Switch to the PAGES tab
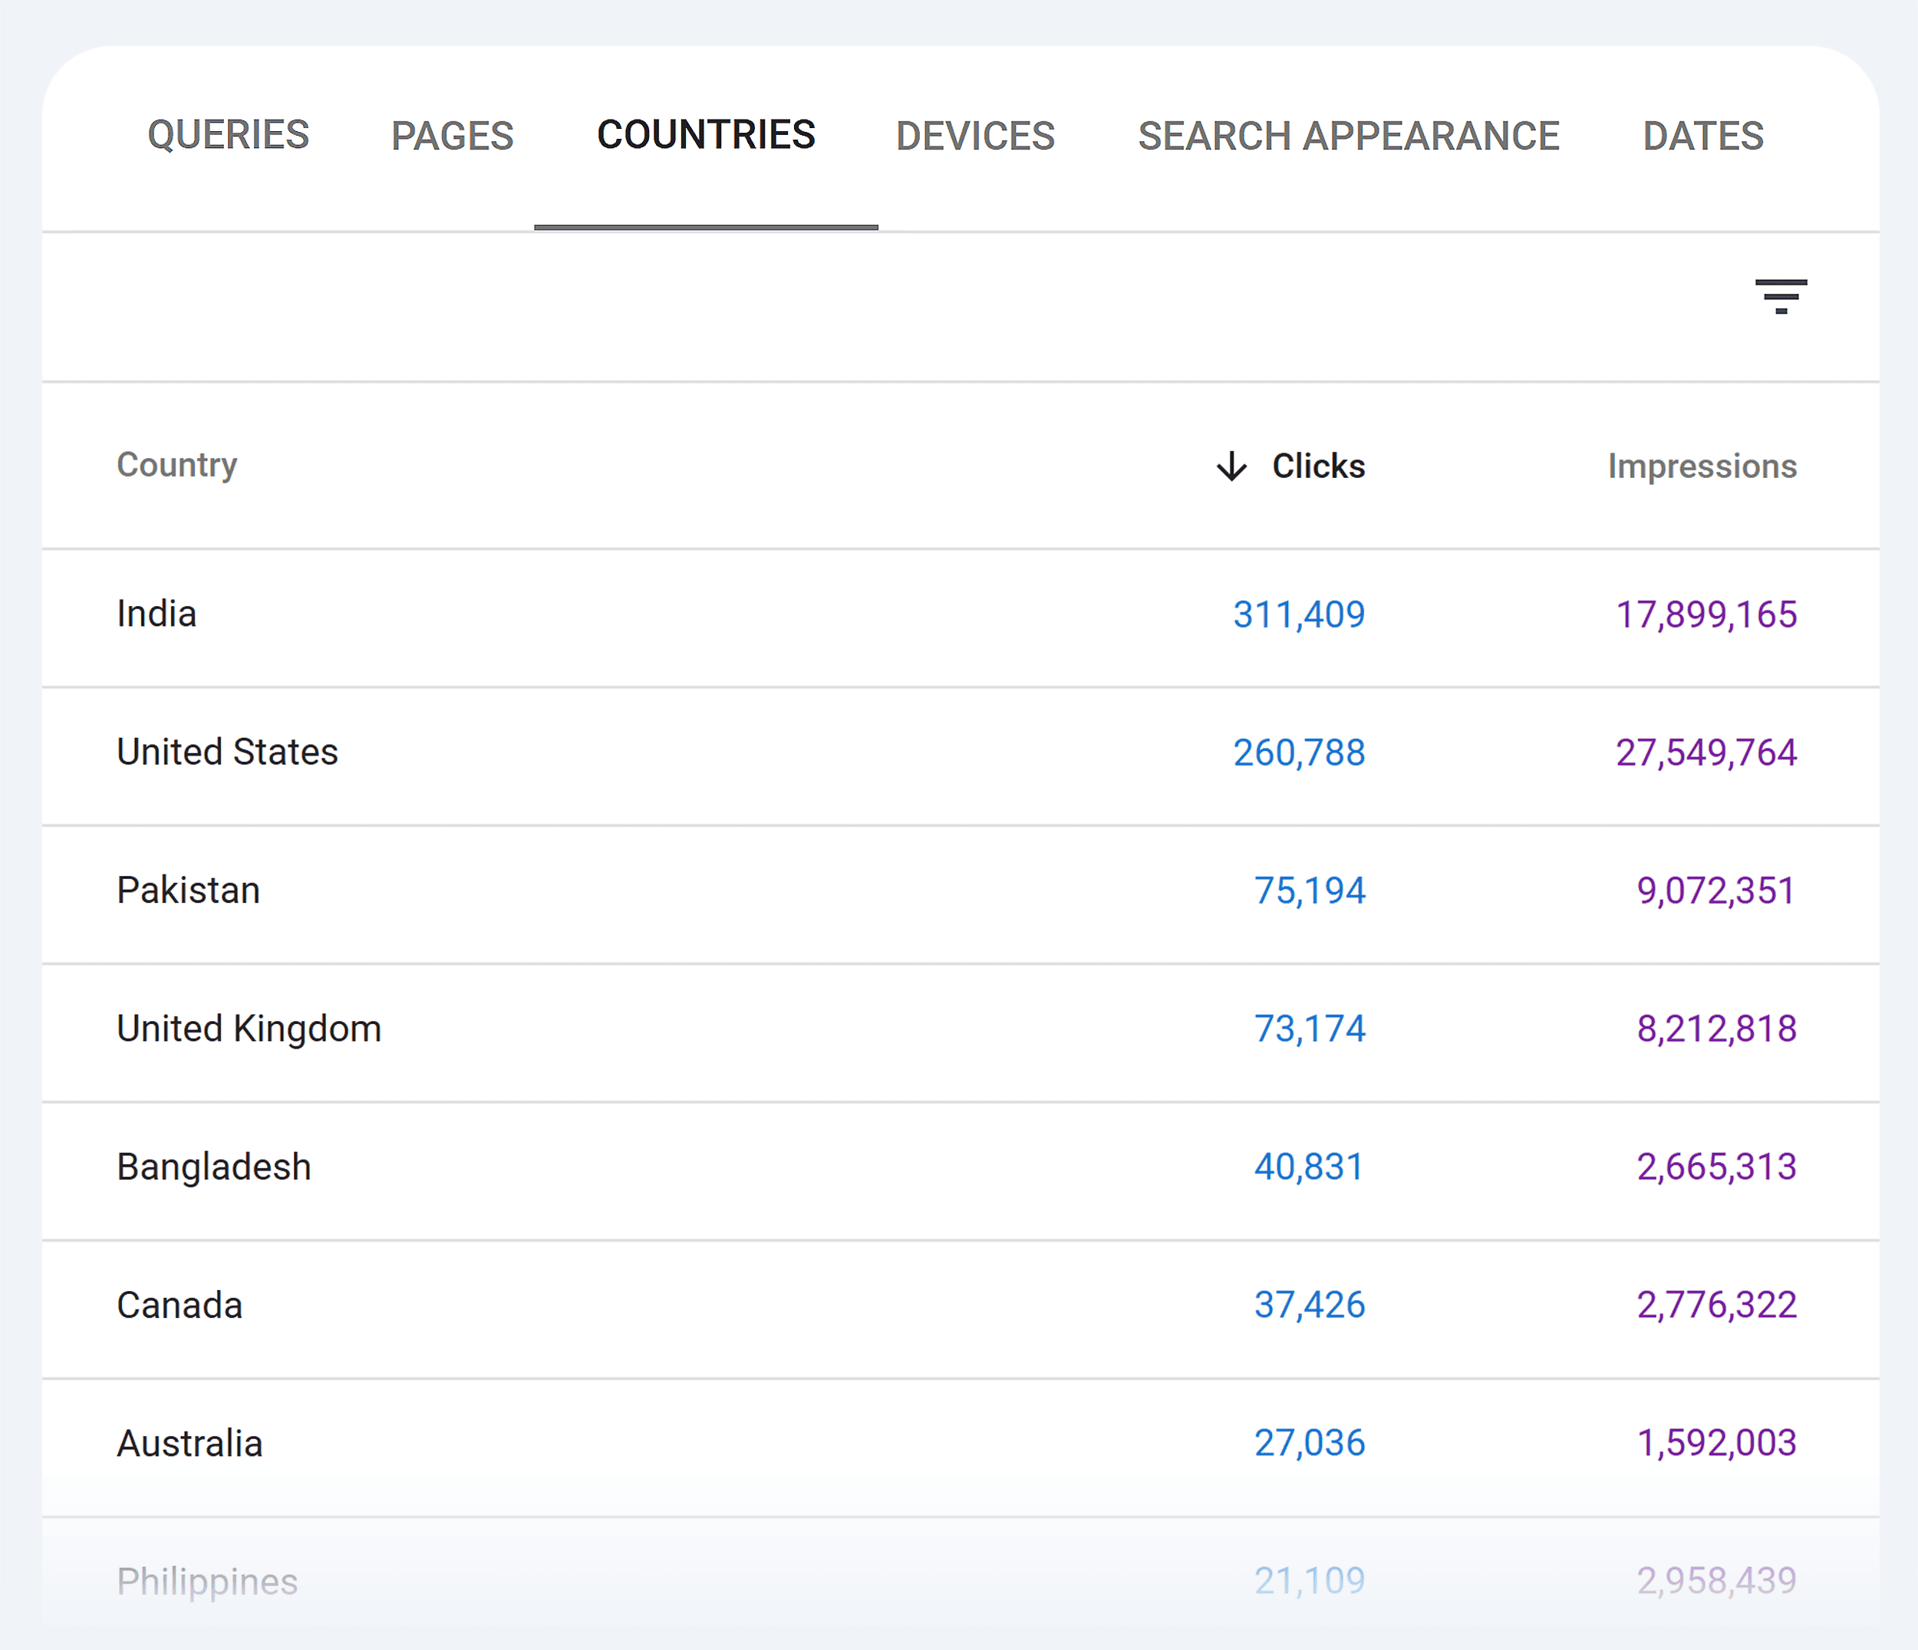 coord(452,135)
